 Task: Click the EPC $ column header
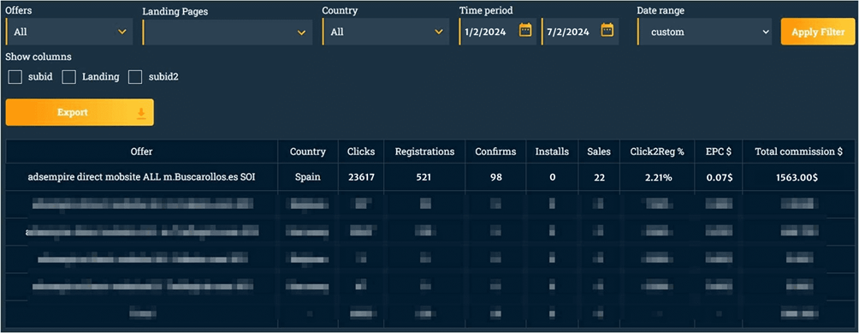pyautogui.click(x=719, y=152)
